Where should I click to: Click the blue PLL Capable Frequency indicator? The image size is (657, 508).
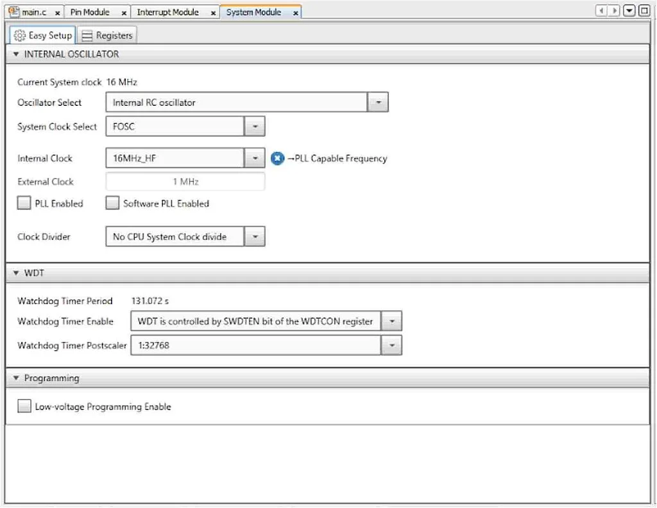[x=276, y=158]
